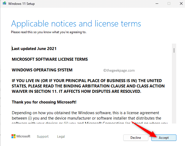This screenshot has width=185, height=146.
Task: Close the Windows 11 Setup window
Action: (181, 3)
